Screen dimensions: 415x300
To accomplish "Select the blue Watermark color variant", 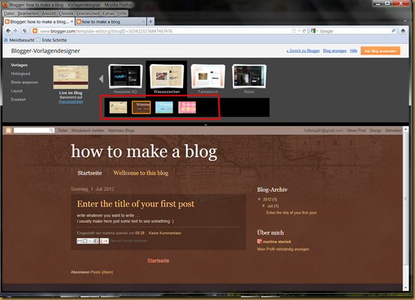I will [x=164, y=107].
